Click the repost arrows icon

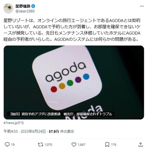pyautogui.click(x=40, y=144)
